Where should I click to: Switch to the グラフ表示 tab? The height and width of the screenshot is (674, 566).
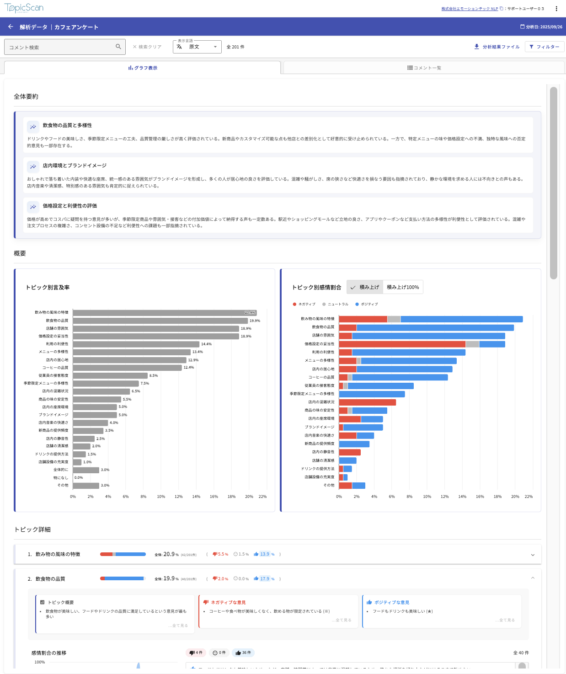(143, 68)
